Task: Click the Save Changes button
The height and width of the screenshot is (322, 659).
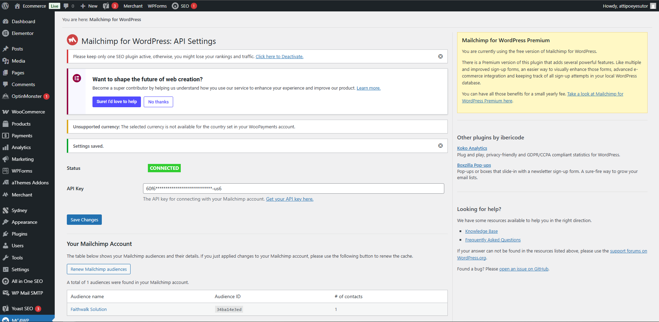Action: point(84,220)
